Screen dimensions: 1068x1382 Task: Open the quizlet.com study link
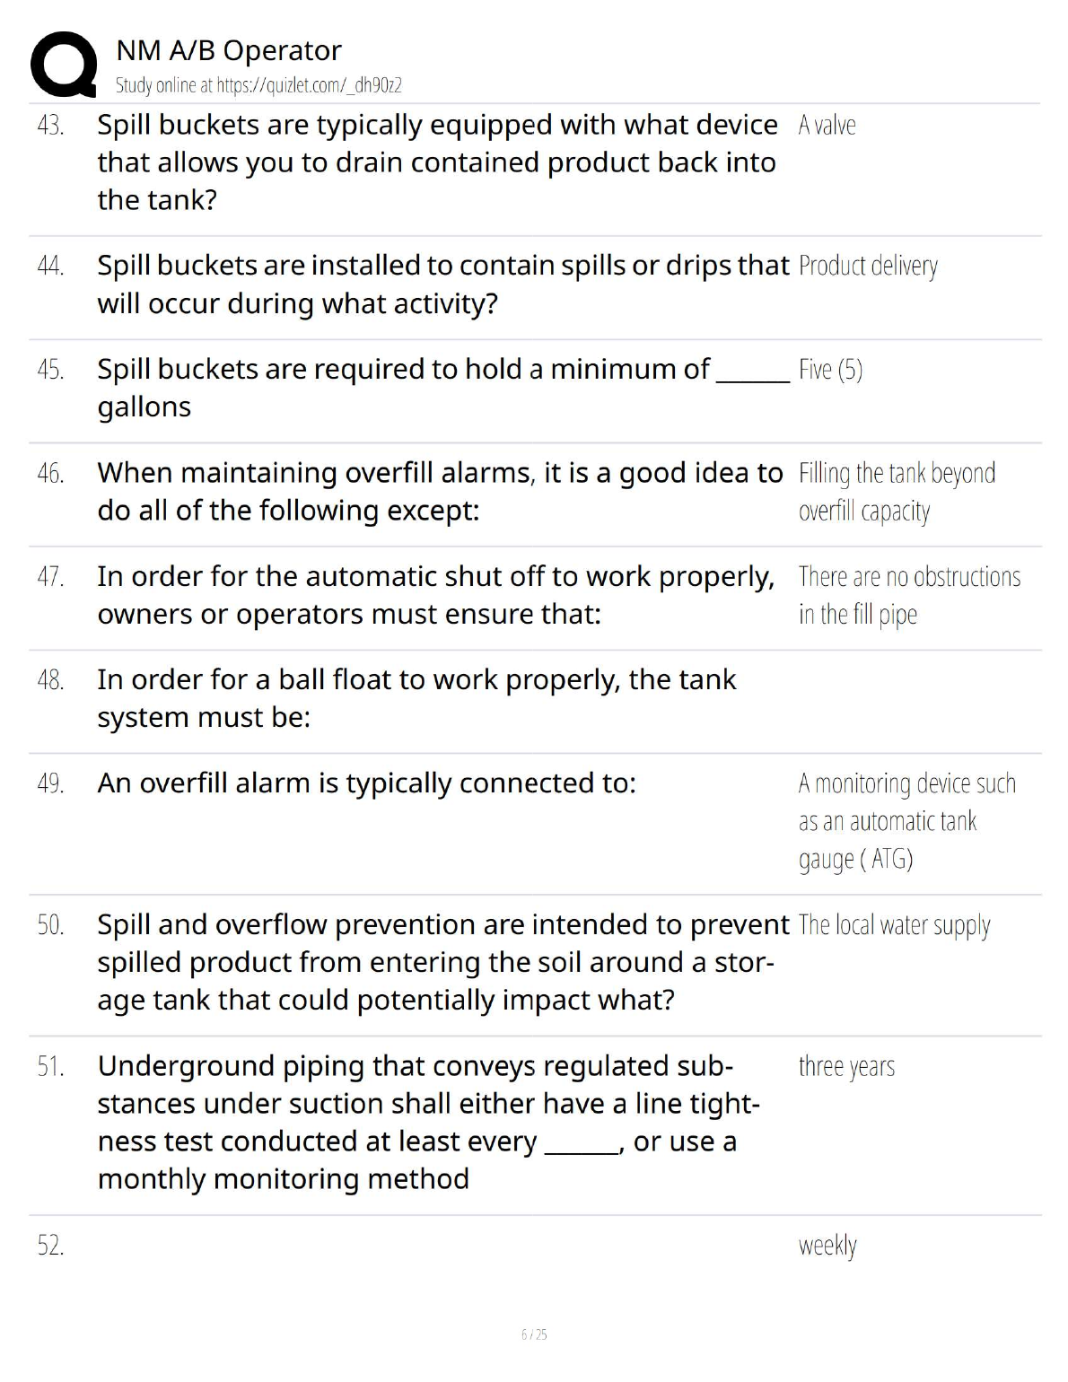(258, 85)
